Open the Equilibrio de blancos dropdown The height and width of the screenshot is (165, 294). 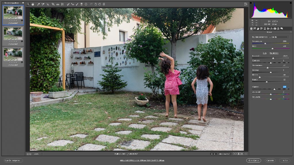279,37
